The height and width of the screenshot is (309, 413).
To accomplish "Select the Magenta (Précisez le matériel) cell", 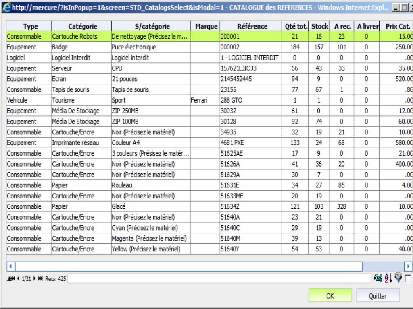I will pyautogui.click(x=151, y=238).
